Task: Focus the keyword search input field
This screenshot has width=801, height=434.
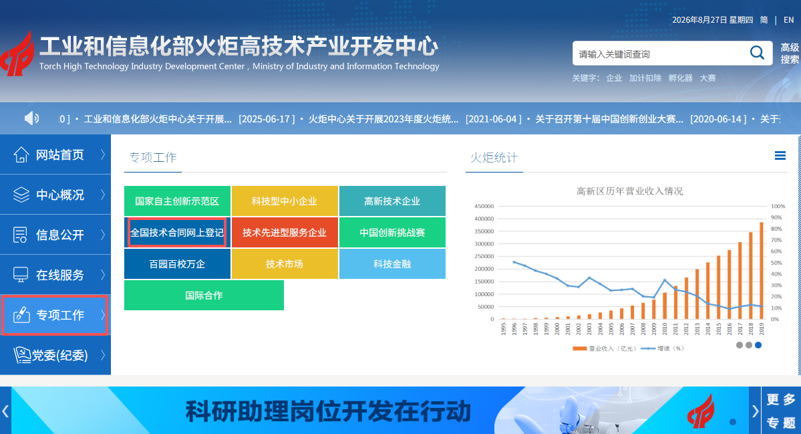Action: (661, 53)
